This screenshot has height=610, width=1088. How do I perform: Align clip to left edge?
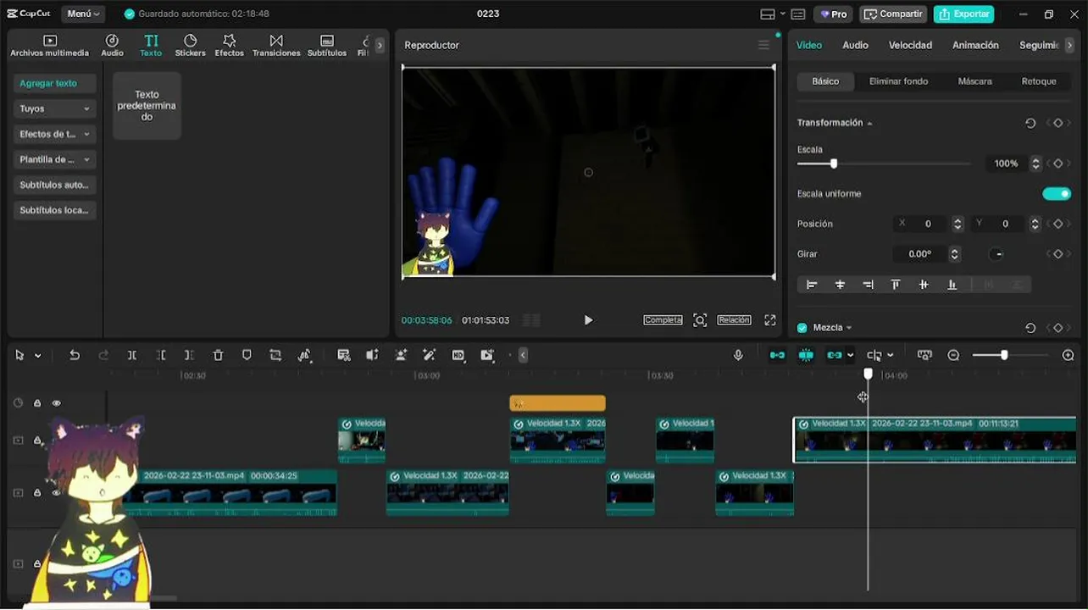click(x=812, y=285)
